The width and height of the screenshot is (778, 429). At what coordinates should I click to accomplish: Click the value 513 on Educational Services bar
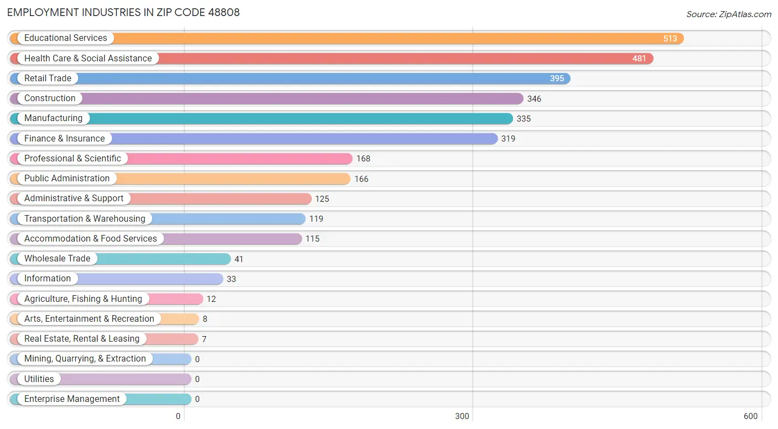[x=670, y=39]
